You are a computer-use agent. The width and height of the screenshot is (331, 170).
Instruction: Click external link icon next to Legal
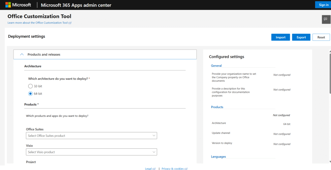154,169
